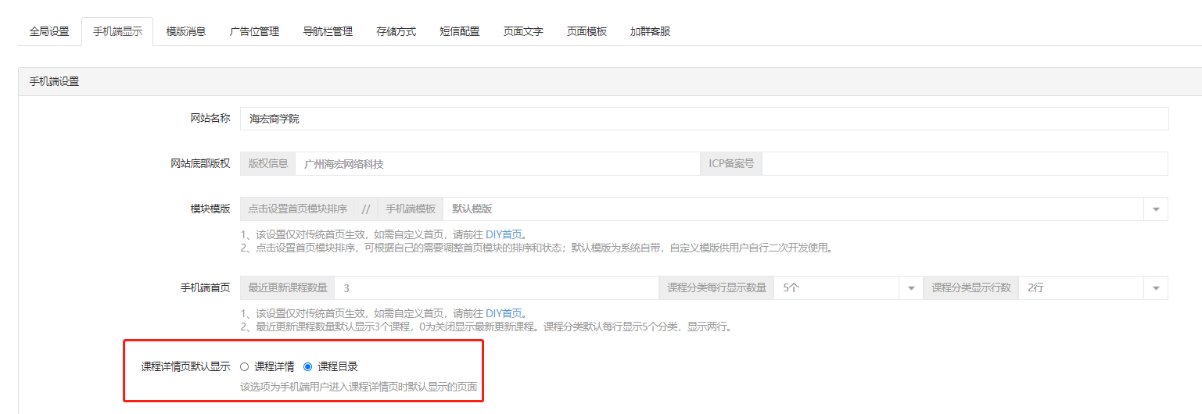Select the 课程目录 radio button
The height and width of the screenshot is (414, 1202).
pyautogui.click(x=307, y=366)
